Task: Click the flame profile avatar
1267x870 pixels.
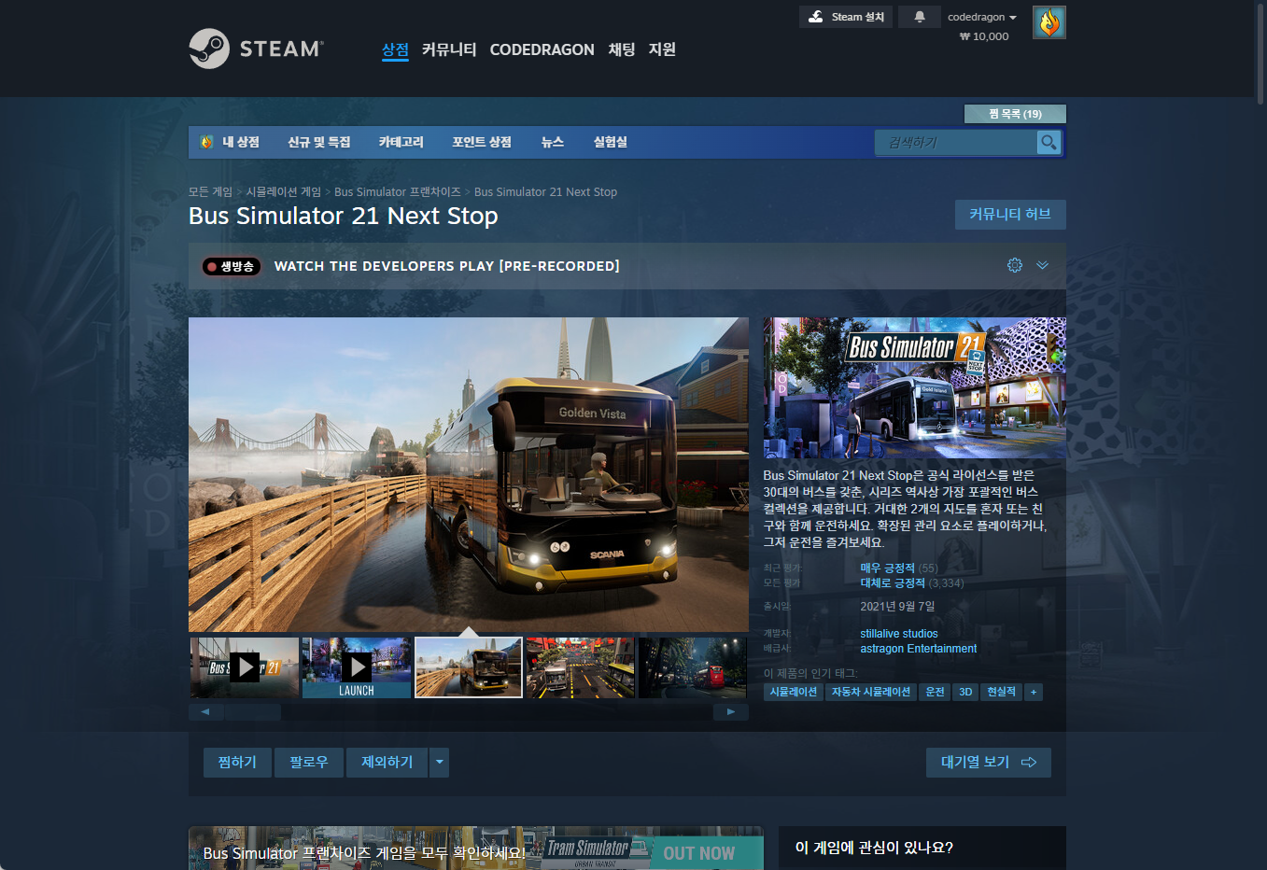Action: (x=1049, y=22)
